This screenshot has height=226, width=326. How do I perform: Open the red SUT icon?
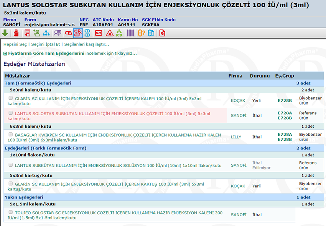[99, 33]
